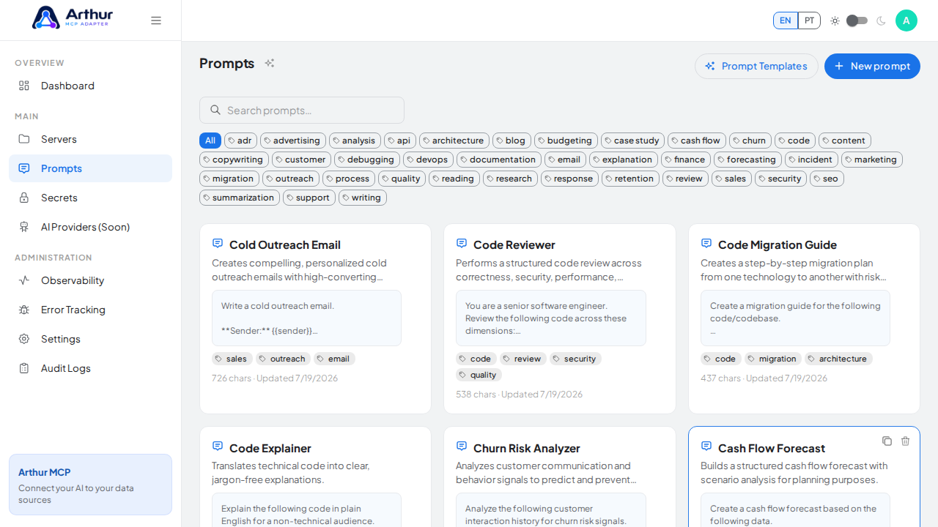The width and height of the screenshot is (938, 527).
Task: Click the search magnifier icon
Action: tap(215, 110)
